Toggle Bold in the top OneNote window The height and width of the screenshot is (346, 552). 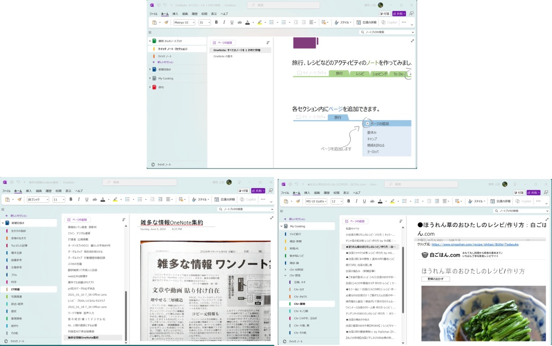pos(216,23)
